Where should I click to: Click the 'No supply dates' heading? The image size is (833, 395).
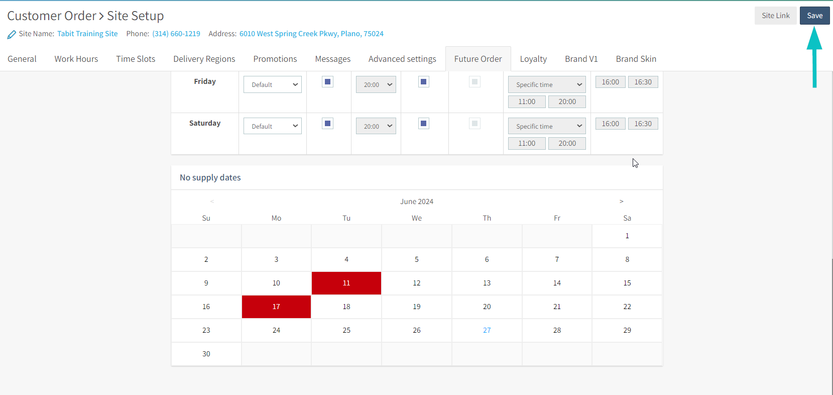(210, 177)
